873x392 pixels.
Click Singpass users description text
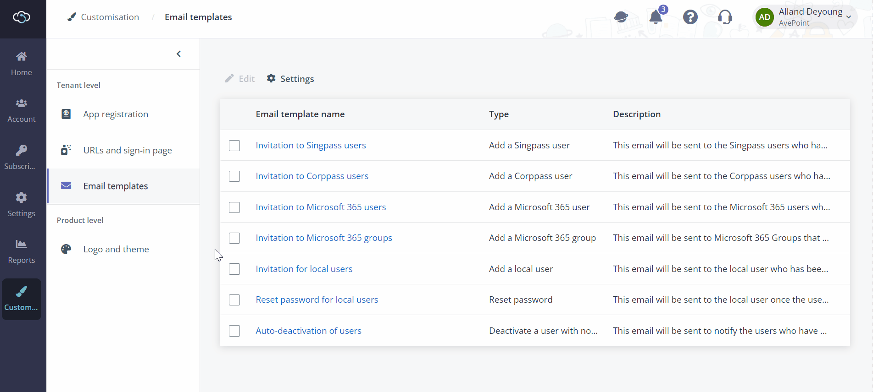pos(720,145)
